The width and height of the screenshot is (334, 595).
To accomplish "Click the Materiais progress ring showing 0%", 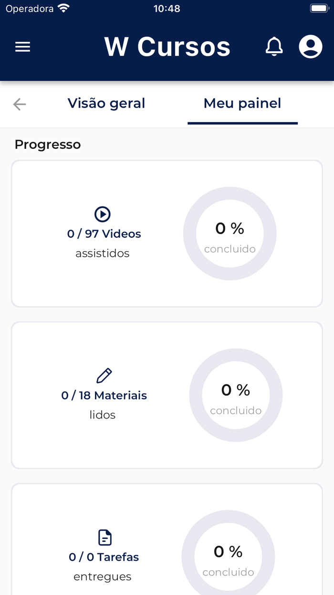I will coord(236,395).
